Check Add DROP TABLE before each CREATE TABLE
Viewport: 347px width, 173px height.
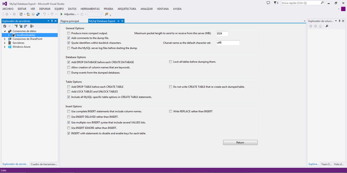69,87
